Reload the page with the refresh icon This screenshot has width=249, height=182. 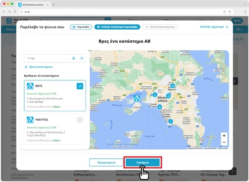click(15, 12)
